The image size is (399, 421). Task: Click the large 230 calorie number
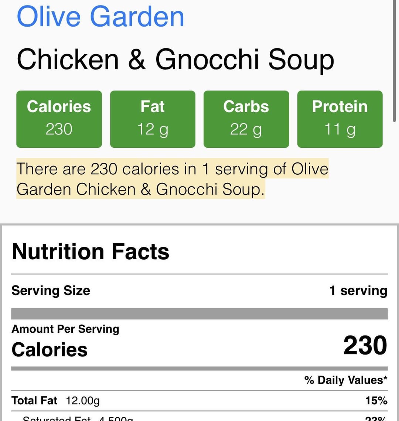point(365,346)
